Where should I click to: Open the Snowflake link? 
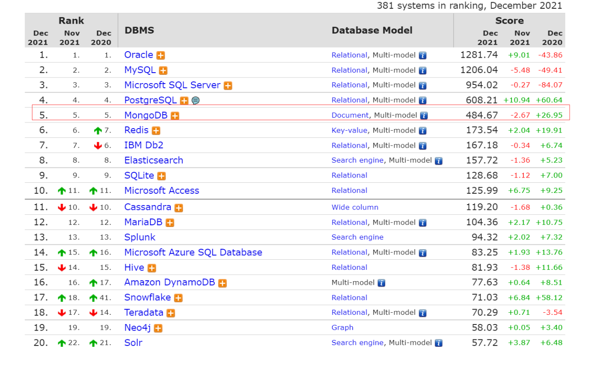click(148, 297)
